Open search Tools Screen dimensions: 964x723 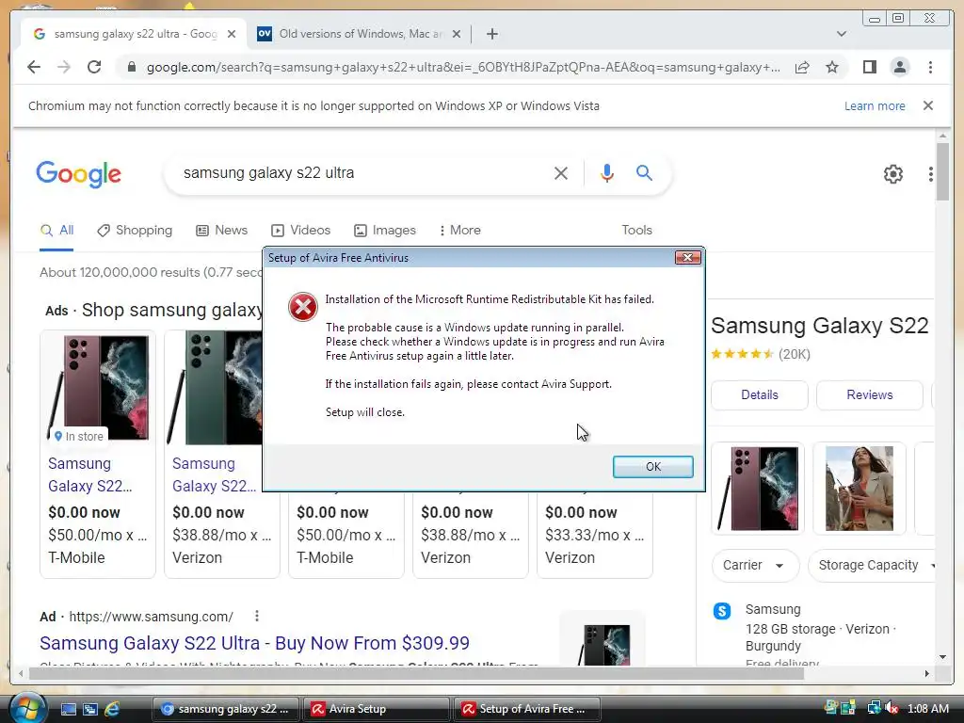click(x=636, y=231)
